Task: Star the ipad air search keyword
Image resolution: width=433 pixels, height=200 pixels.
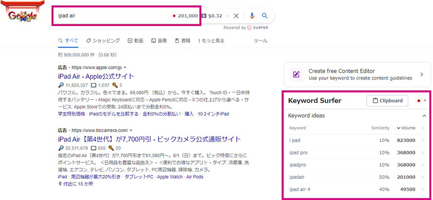Action: click(x=227, y=16)
